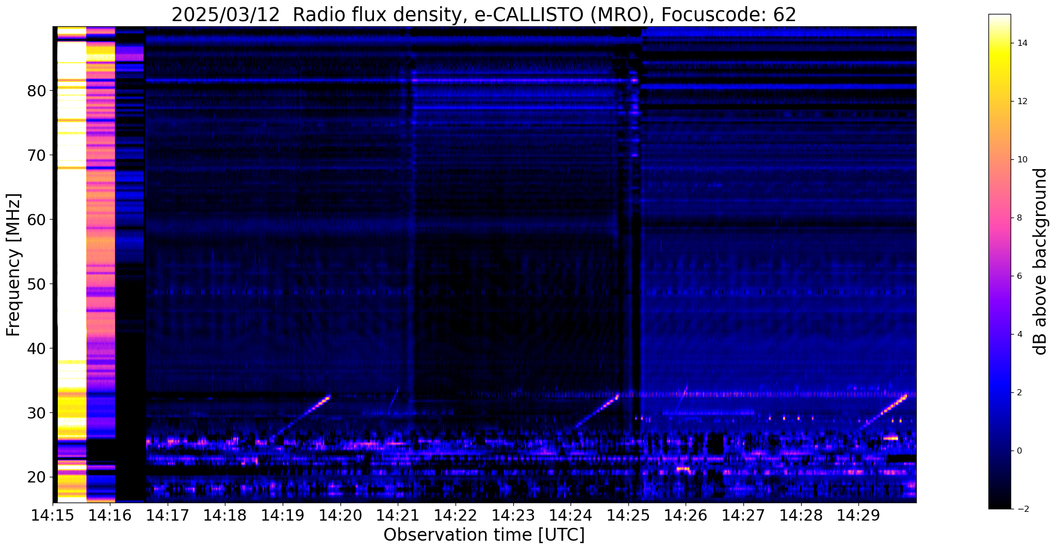Image resolution: width=1056 pixels, height=550 pixels.
Task: Click the 80 MHz frequency tick label
Action: point(37,91)
